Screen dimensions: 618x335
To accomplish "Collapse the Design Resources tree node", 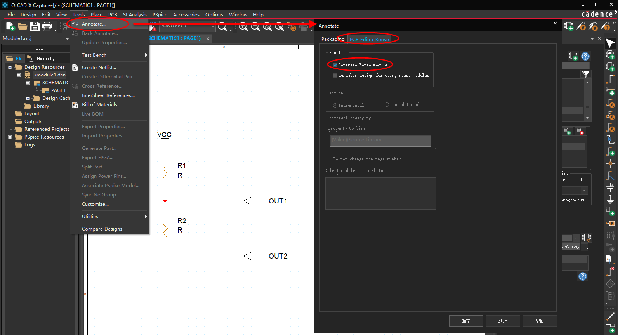I will point(10,67).
